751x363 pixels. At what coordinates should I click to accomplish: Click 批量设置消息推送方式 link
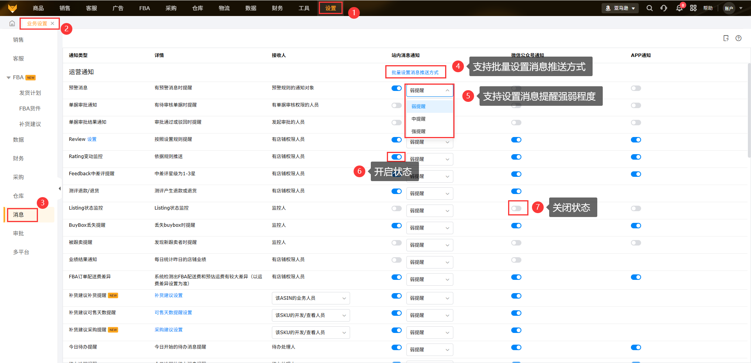[415, 73]
